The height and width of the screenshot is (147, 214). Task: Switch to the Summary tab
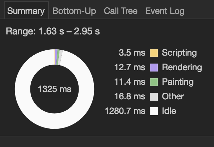(26, 11)
